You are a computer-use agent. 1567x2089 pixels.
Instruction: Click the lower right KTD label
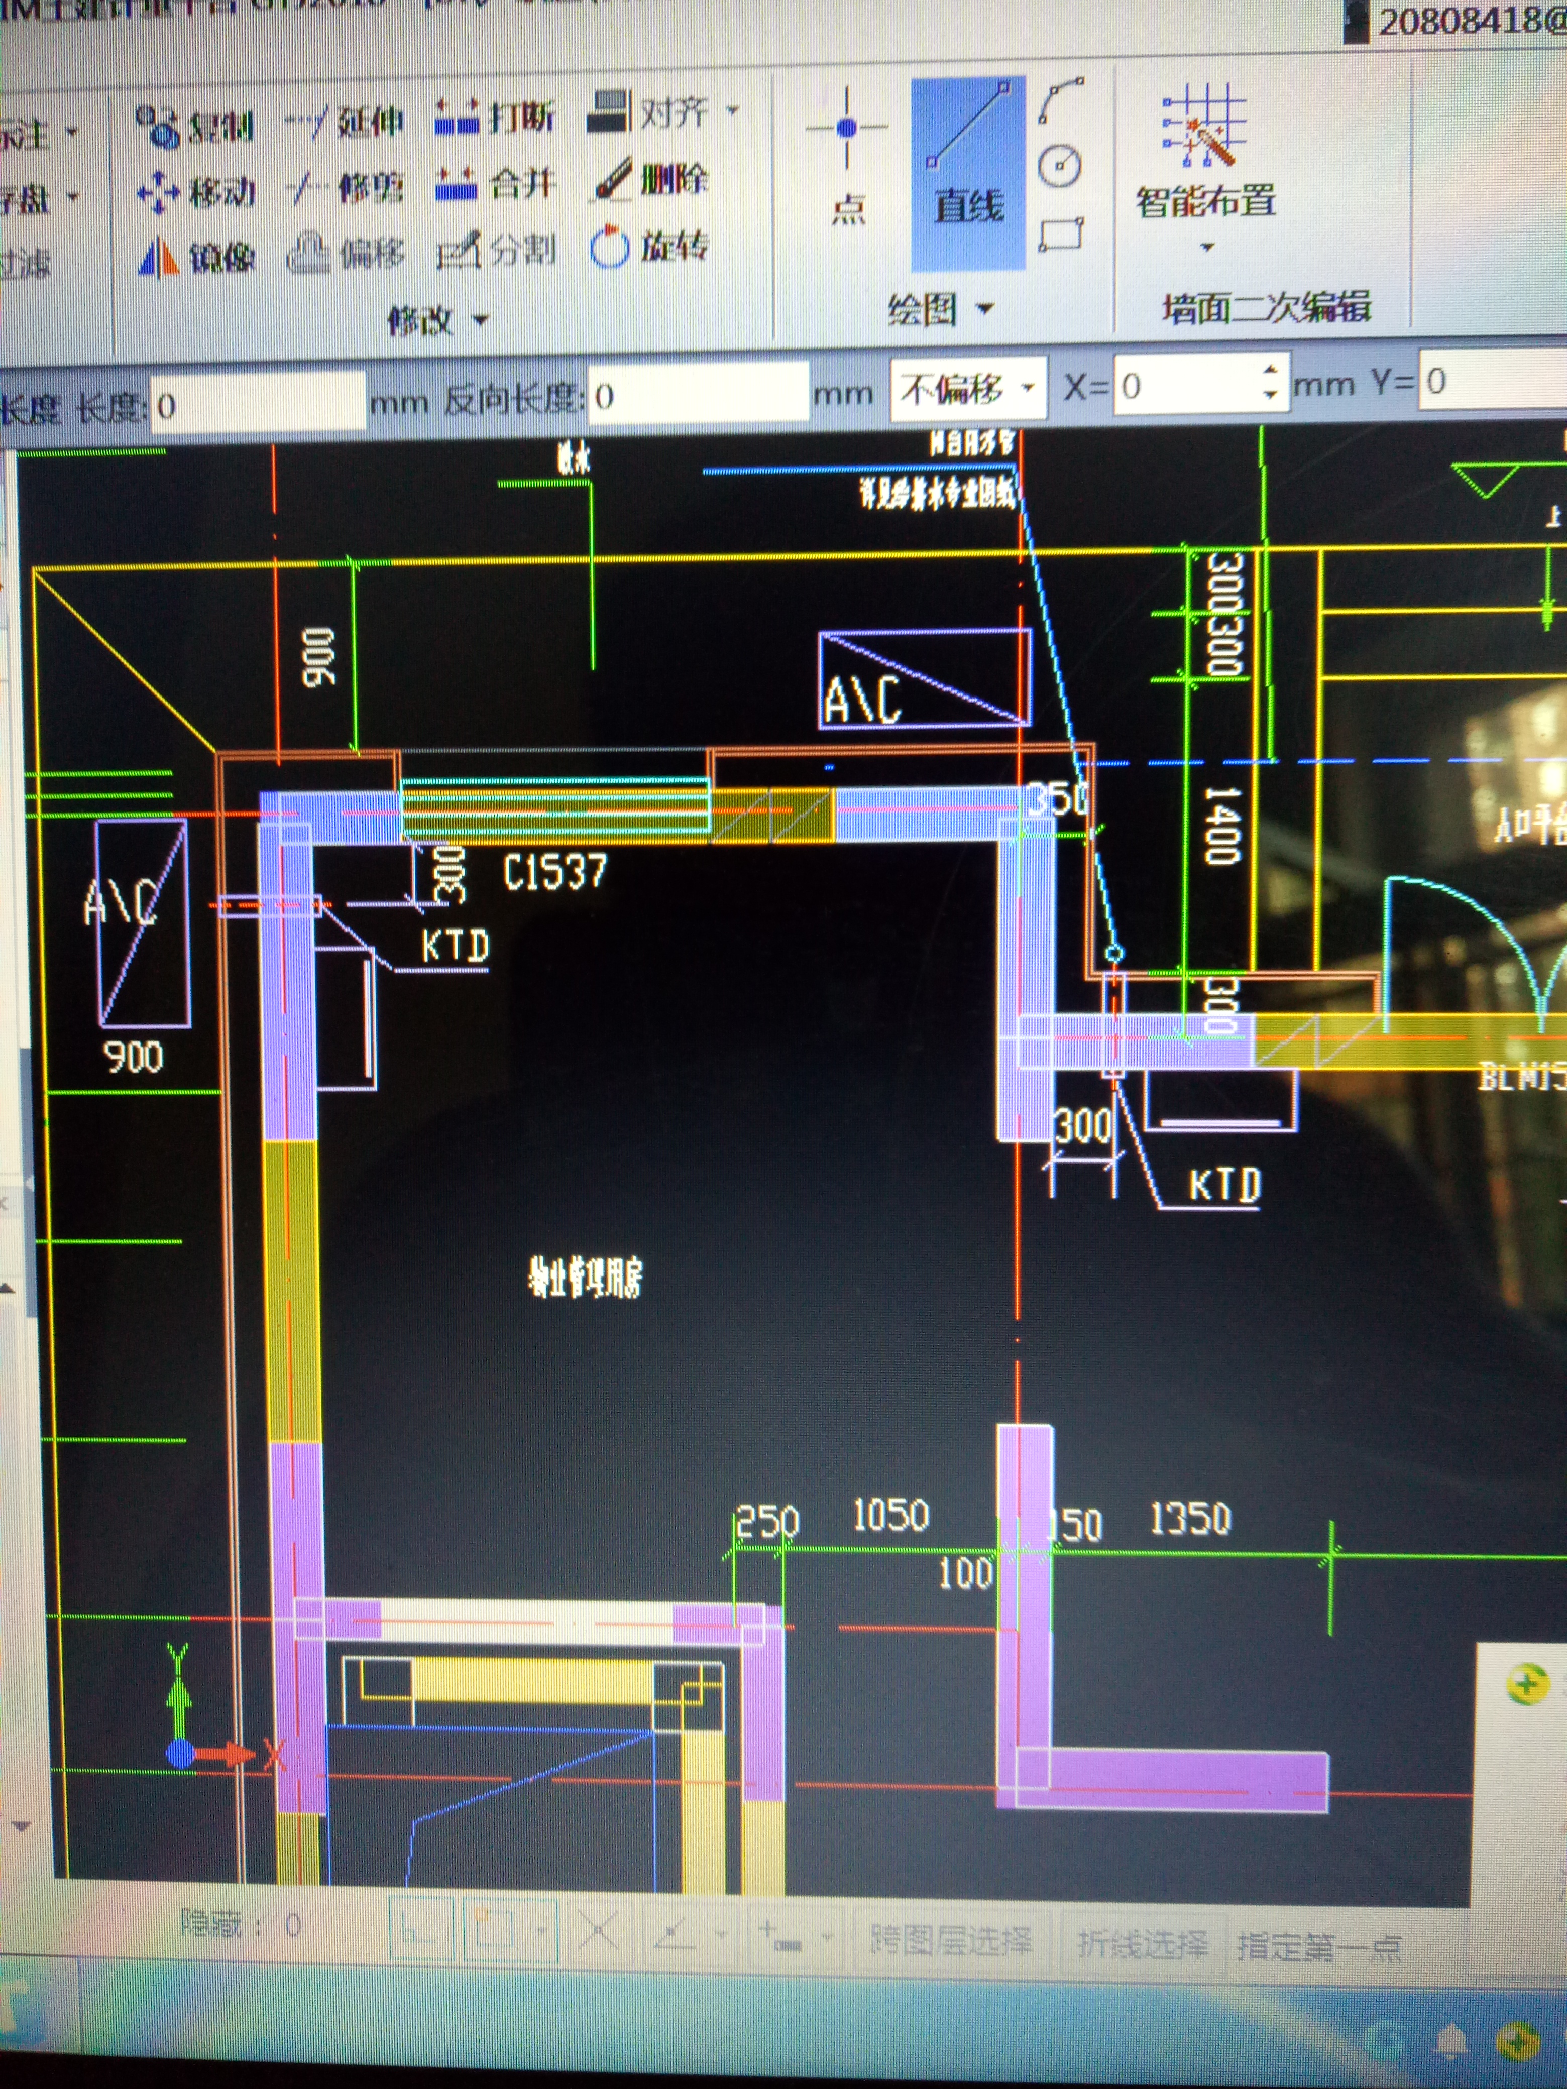1224,1184
